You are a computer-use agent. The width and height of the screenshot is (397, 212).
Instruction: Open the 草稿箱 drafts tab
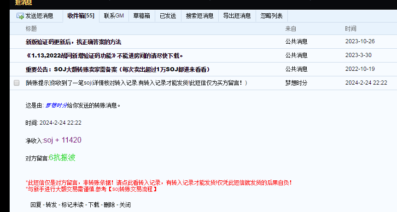pos(141,16)
